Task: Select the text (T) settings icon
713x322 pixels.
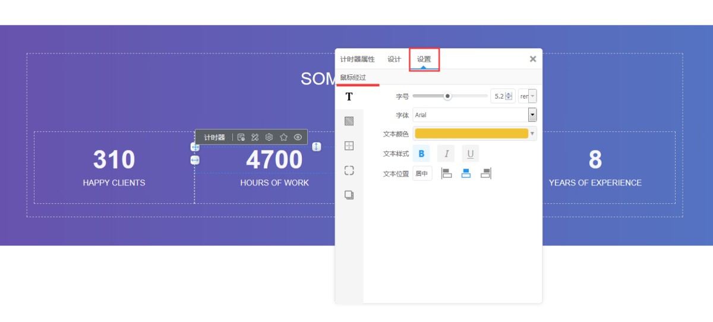Action: 349,97
